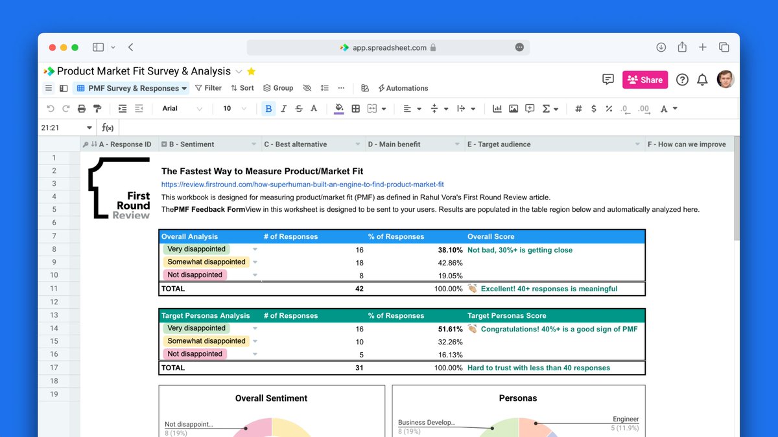Open Very disappointed dropdown in Overall Analysis

255,249
